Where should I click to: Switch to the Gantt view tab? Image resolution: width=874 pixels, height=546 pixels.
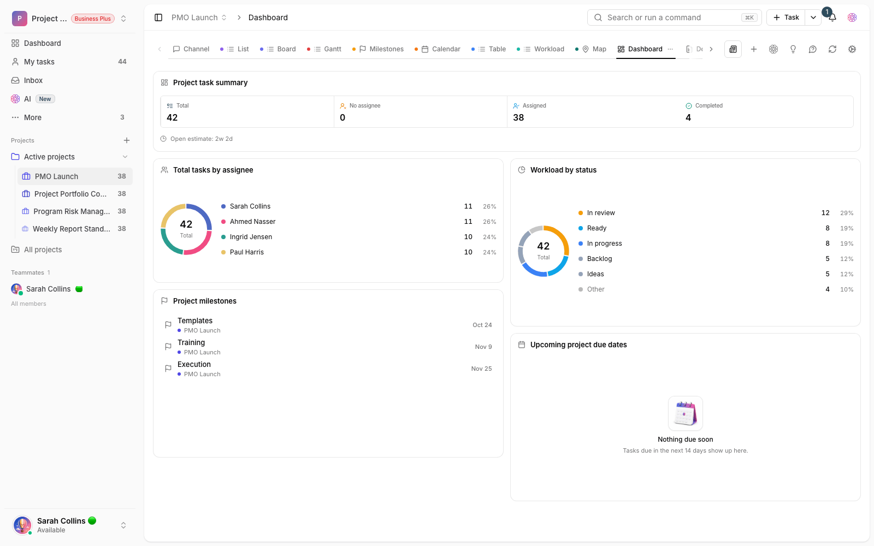[x=324, y=49]
